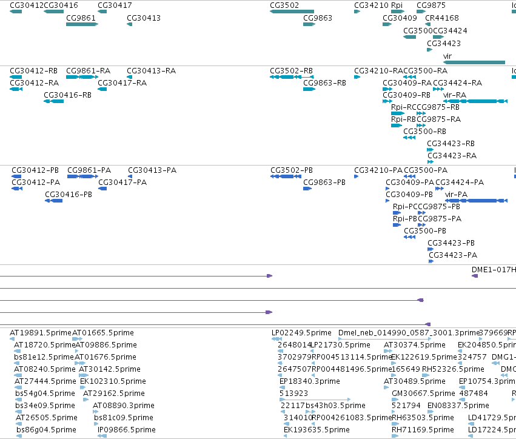Open the CG9863 gene label
516x439 pixels.
318,18
